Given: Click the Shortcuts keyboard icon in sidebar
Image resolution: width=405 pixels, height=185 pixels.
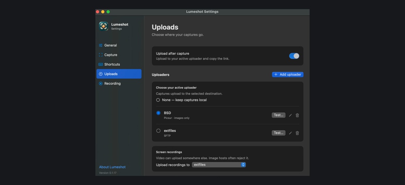Looking at the screenshot, I should pos(101,65).
